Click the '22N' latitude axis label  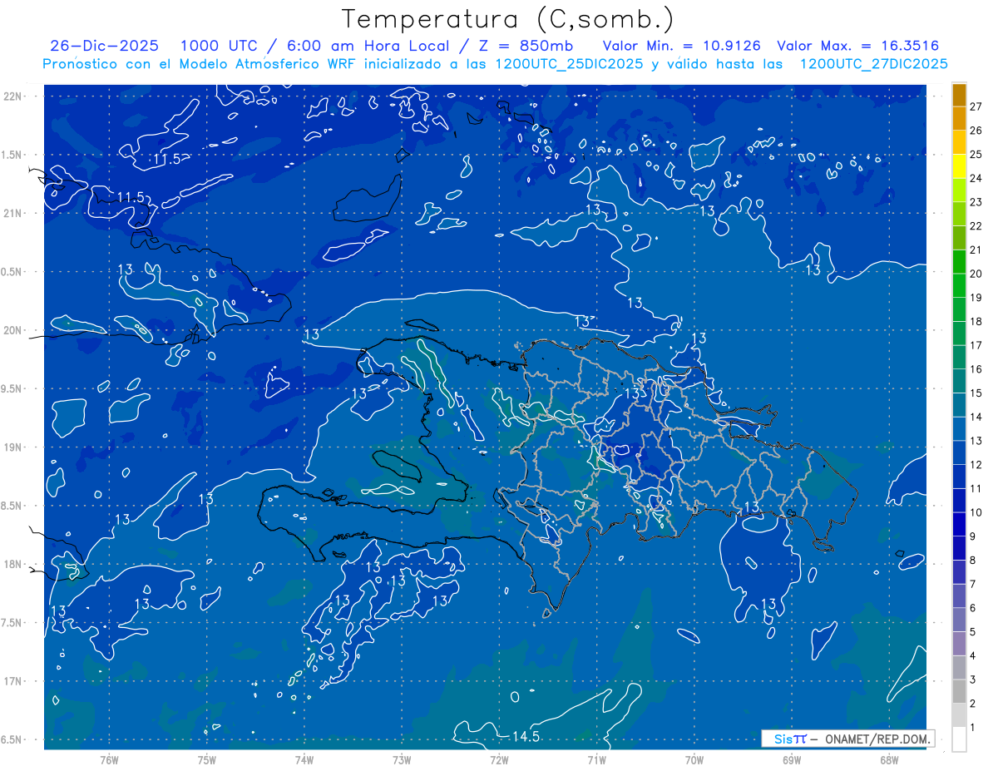(x=12, y=96)
